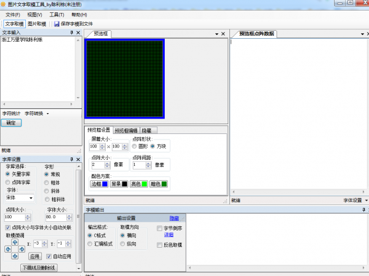Pin the 文本输入 panel

tap(72, 33)
